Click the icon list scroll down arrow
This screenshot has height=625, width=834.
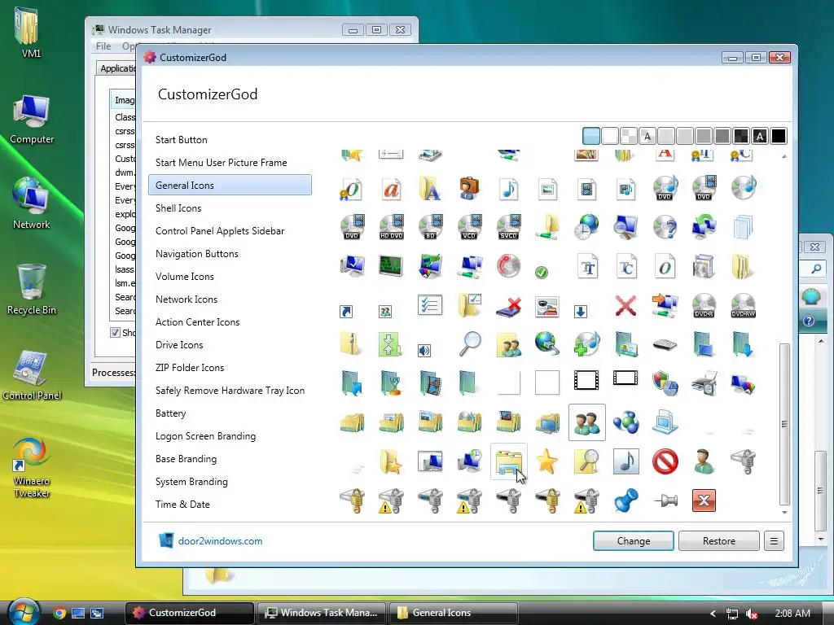pyautogui.click(x=784, y=513)
